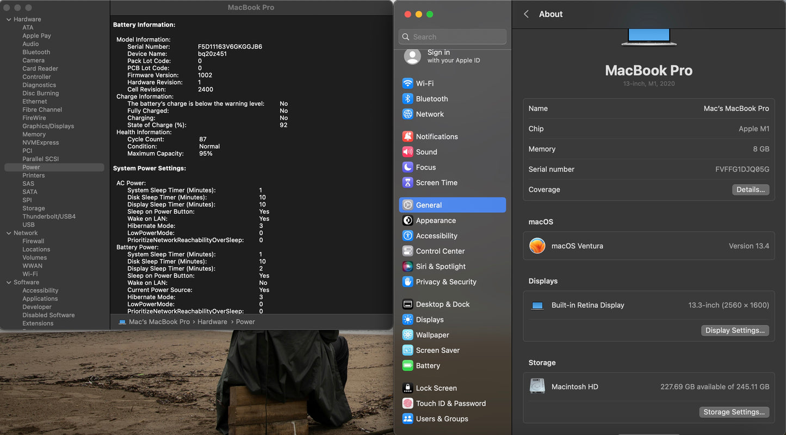This screenshot has width=786, height=435.
Task: Open Privacy & Security hand icon
Action: [x=407, y=282]
